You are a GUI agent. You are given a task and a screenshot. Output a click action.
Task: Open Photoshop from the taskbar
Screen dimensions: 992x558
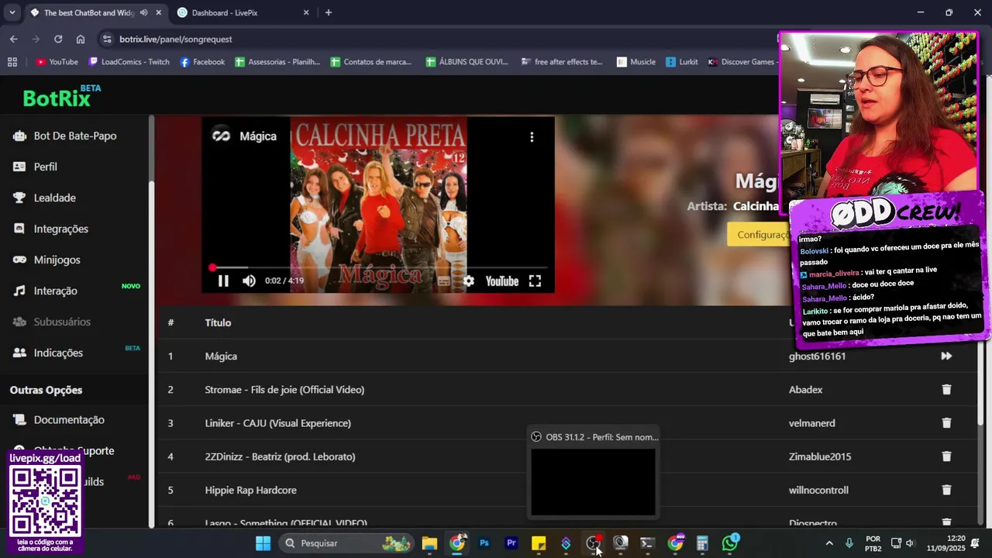[484, 543]
